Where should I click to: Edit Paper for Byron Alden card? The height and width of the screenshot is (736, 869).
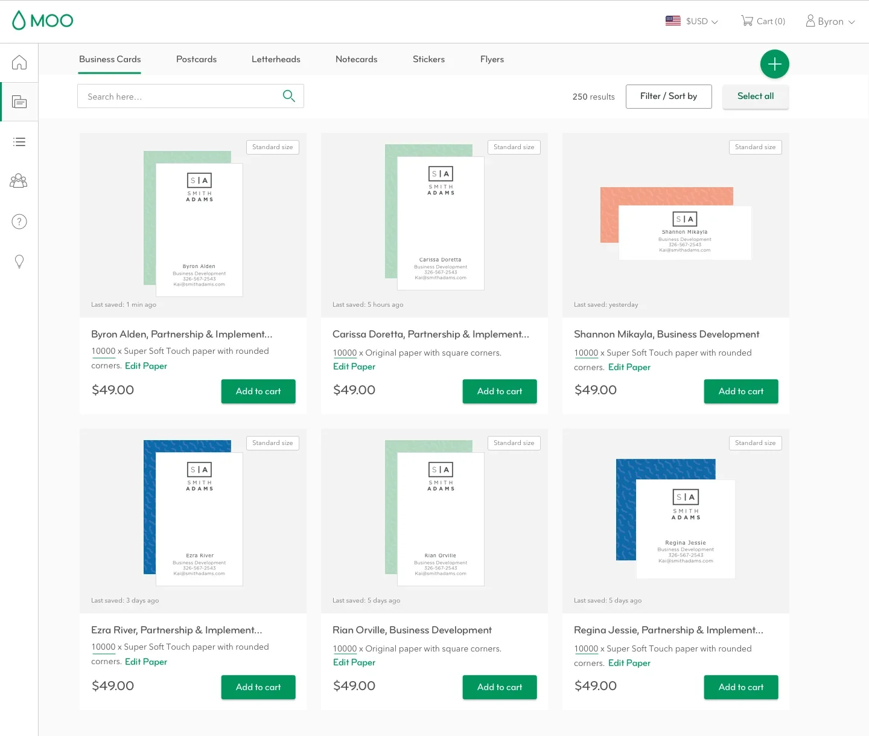[x=146, y=366]
